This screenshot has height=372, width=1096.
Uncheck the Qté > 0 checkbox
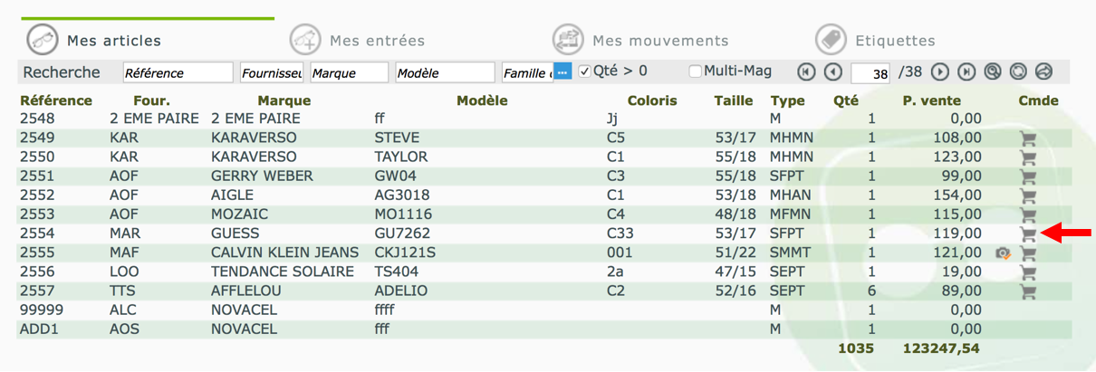coord(585,71)
